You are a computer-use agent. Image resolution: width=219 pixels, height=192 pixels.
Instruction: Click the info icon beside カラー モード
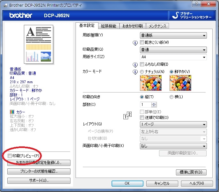(x=135, y=72)
